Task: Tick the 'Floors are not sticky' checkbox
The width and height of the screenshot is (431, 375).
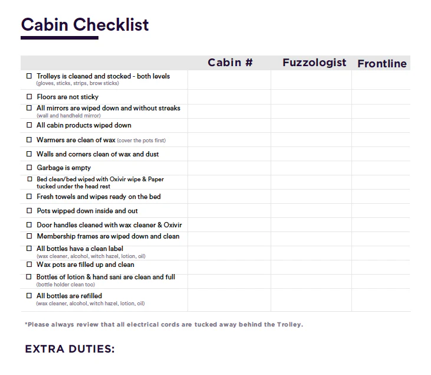Action: click(29, 97)
